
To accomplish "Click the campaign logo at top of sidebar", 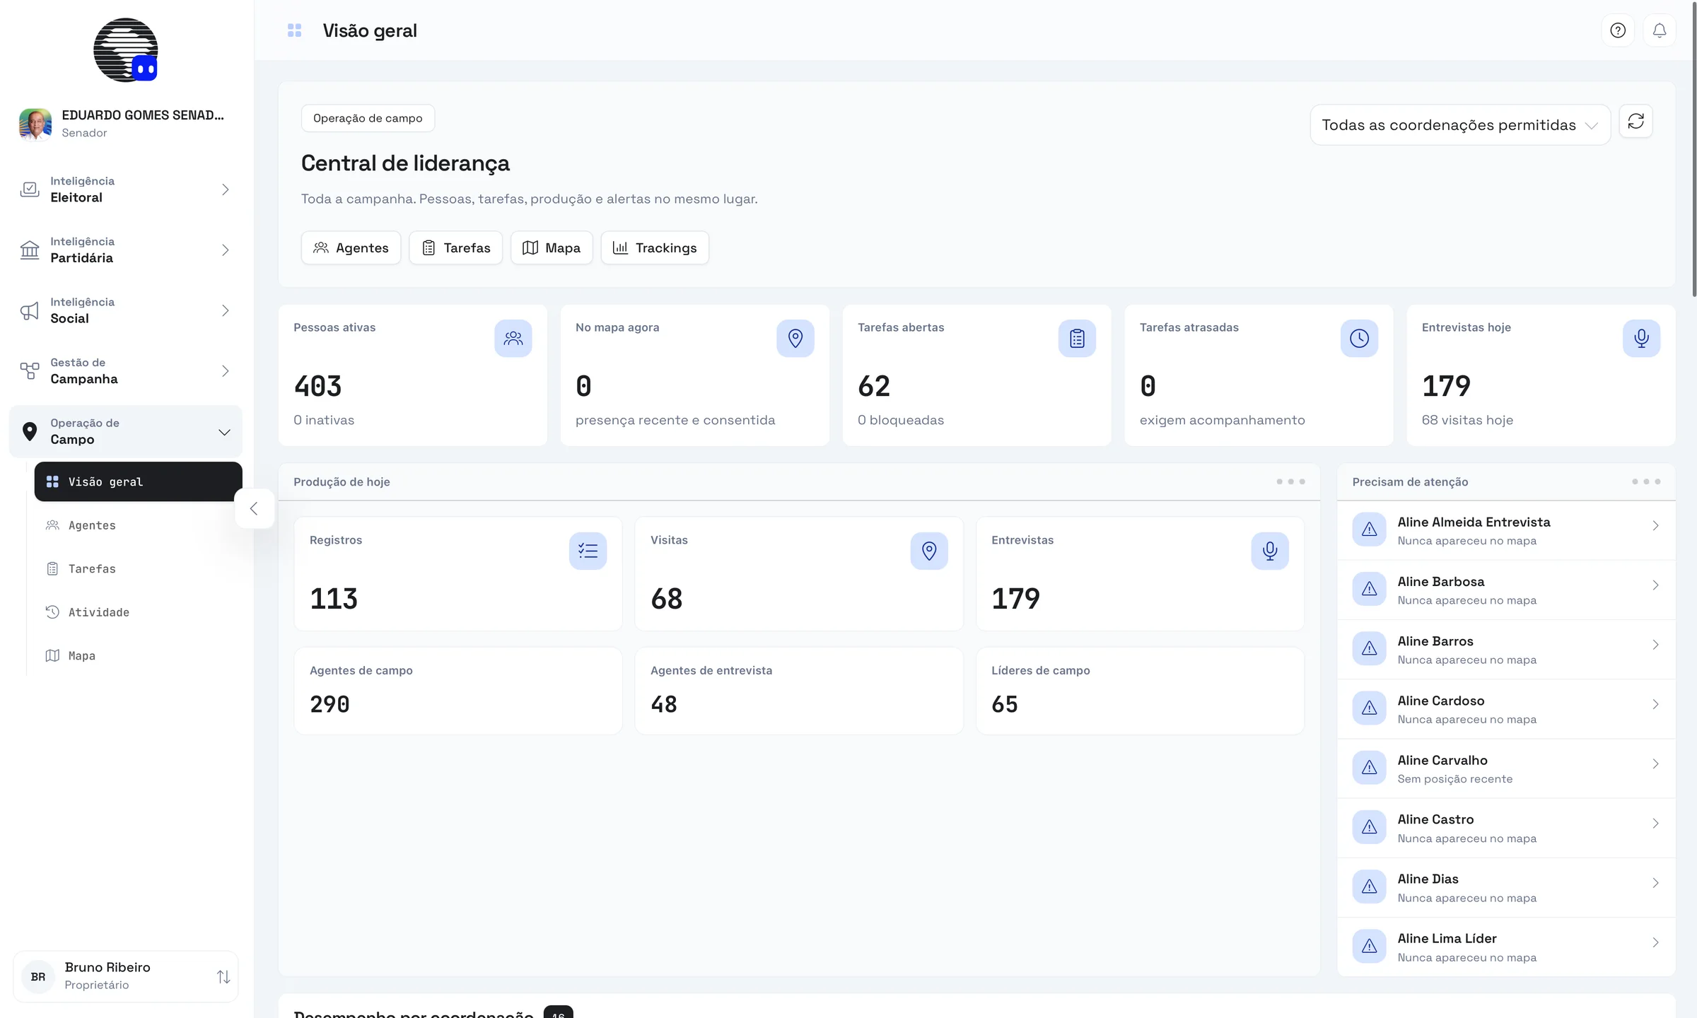I will click(x=126, y=50).
